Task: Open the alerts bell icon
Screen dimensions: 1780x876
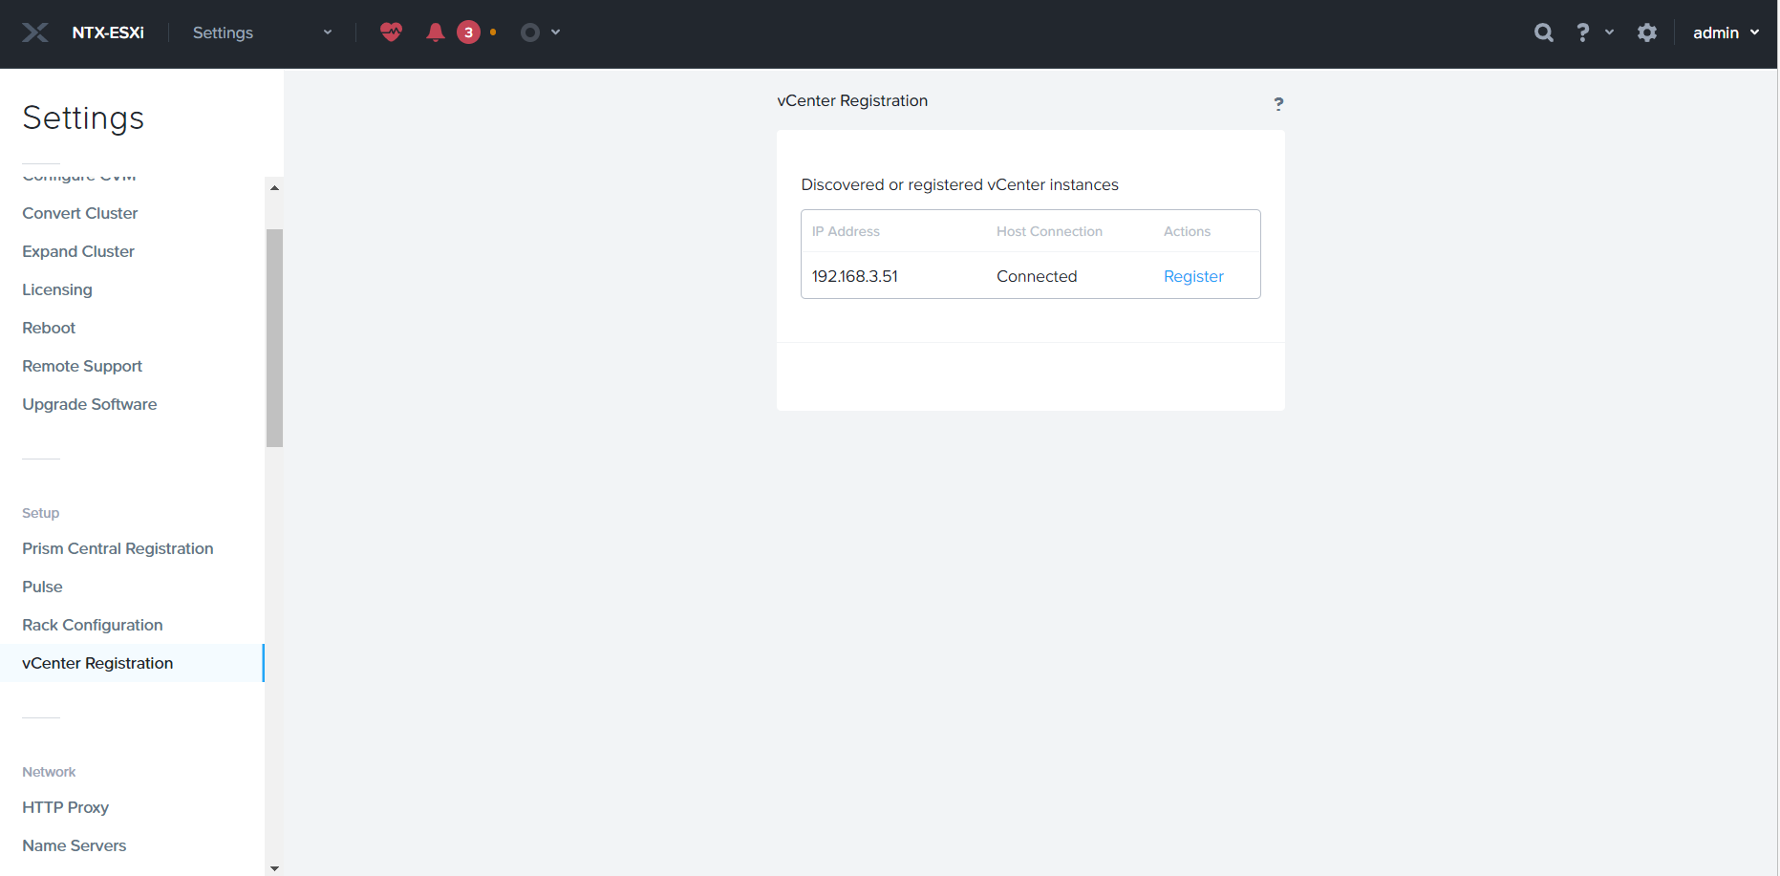Action: [x=436, y=32]
